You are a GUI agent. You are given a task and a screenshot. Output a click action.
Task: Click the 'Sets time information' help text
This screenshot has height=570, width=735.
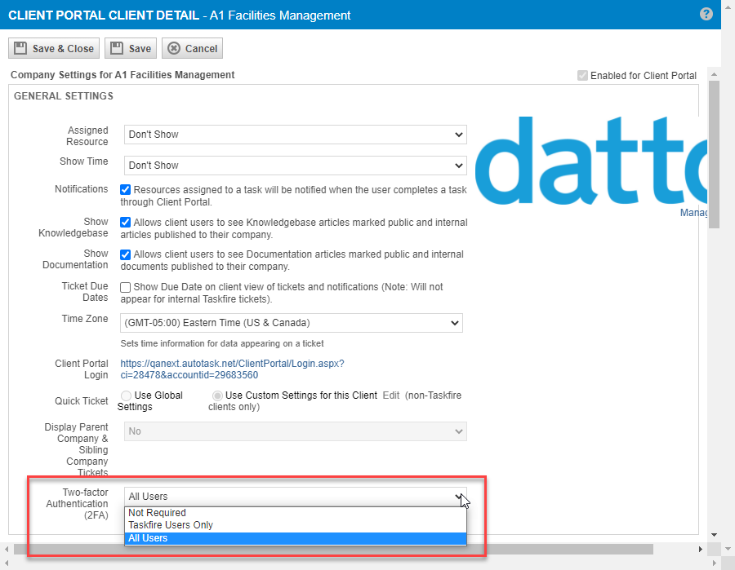pyautogui.click(x=221, y=343)
